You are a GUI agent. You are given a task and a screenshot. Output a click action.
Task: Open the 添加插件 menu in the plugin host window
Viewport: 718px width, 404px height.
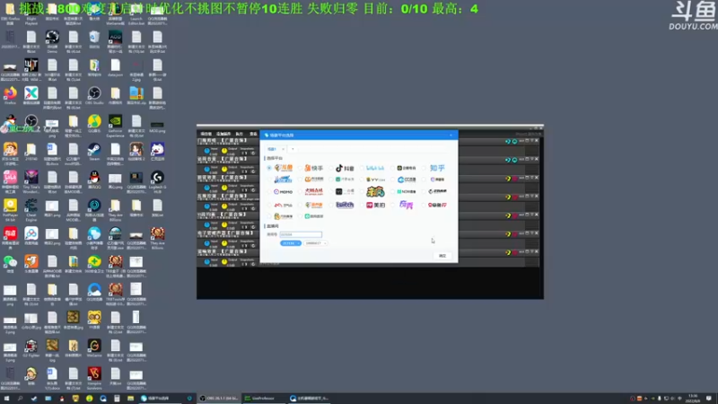coord(223,134)
